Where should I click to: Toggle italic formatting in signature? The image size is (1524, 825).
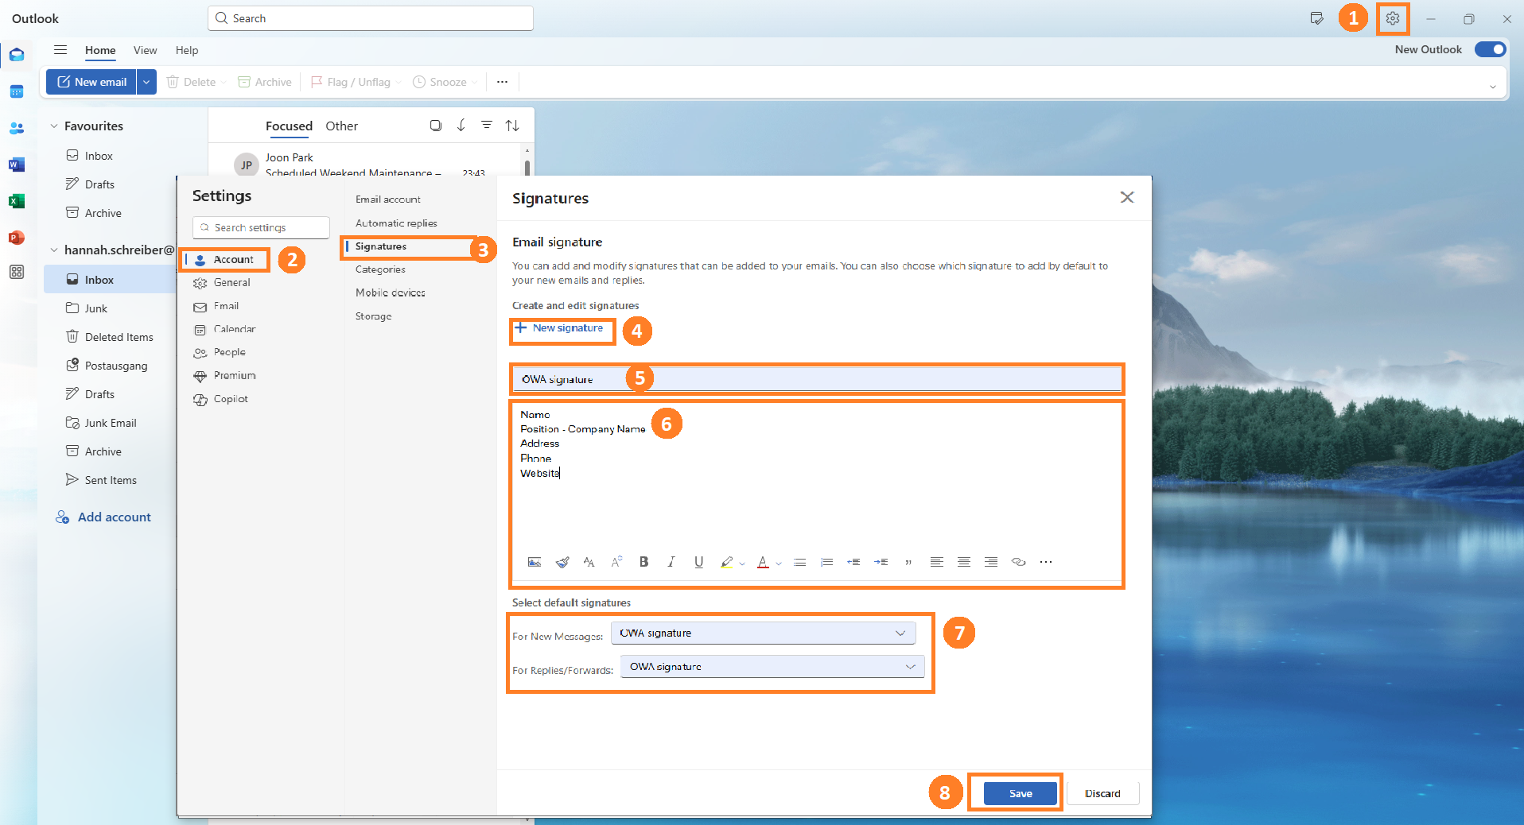click(671, 562)
